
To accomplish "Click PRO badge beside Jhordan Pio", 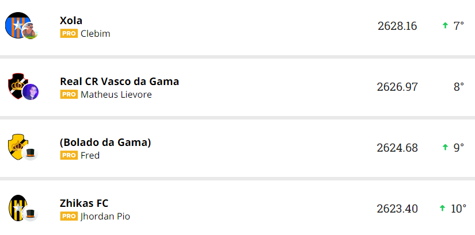I will 69,216.
